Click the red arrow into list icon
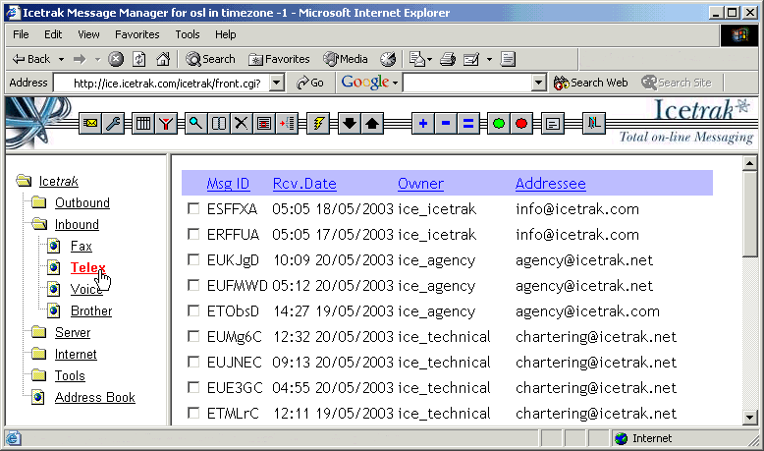The height and width of the screenshot is (451, 764). [287, 124]
